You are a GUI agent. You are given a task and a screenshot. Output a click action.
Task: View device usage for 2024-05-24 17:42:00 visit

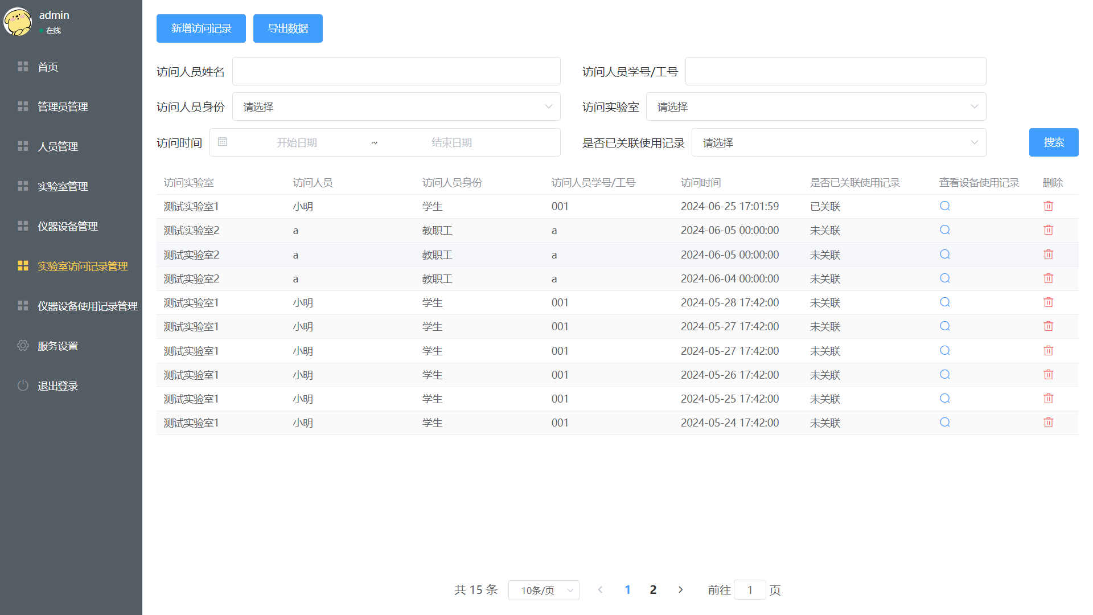coord(945,423)
